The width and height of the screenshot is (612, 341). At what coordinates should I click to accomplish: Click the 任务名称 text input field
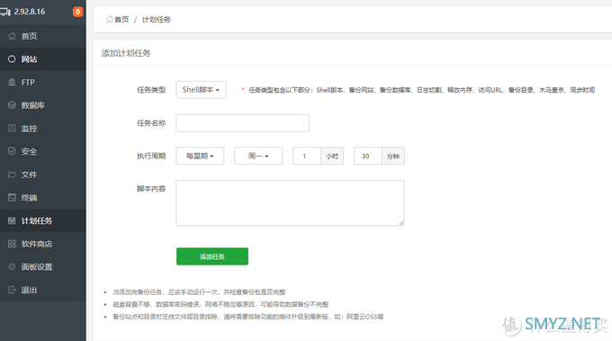point(242,123)
